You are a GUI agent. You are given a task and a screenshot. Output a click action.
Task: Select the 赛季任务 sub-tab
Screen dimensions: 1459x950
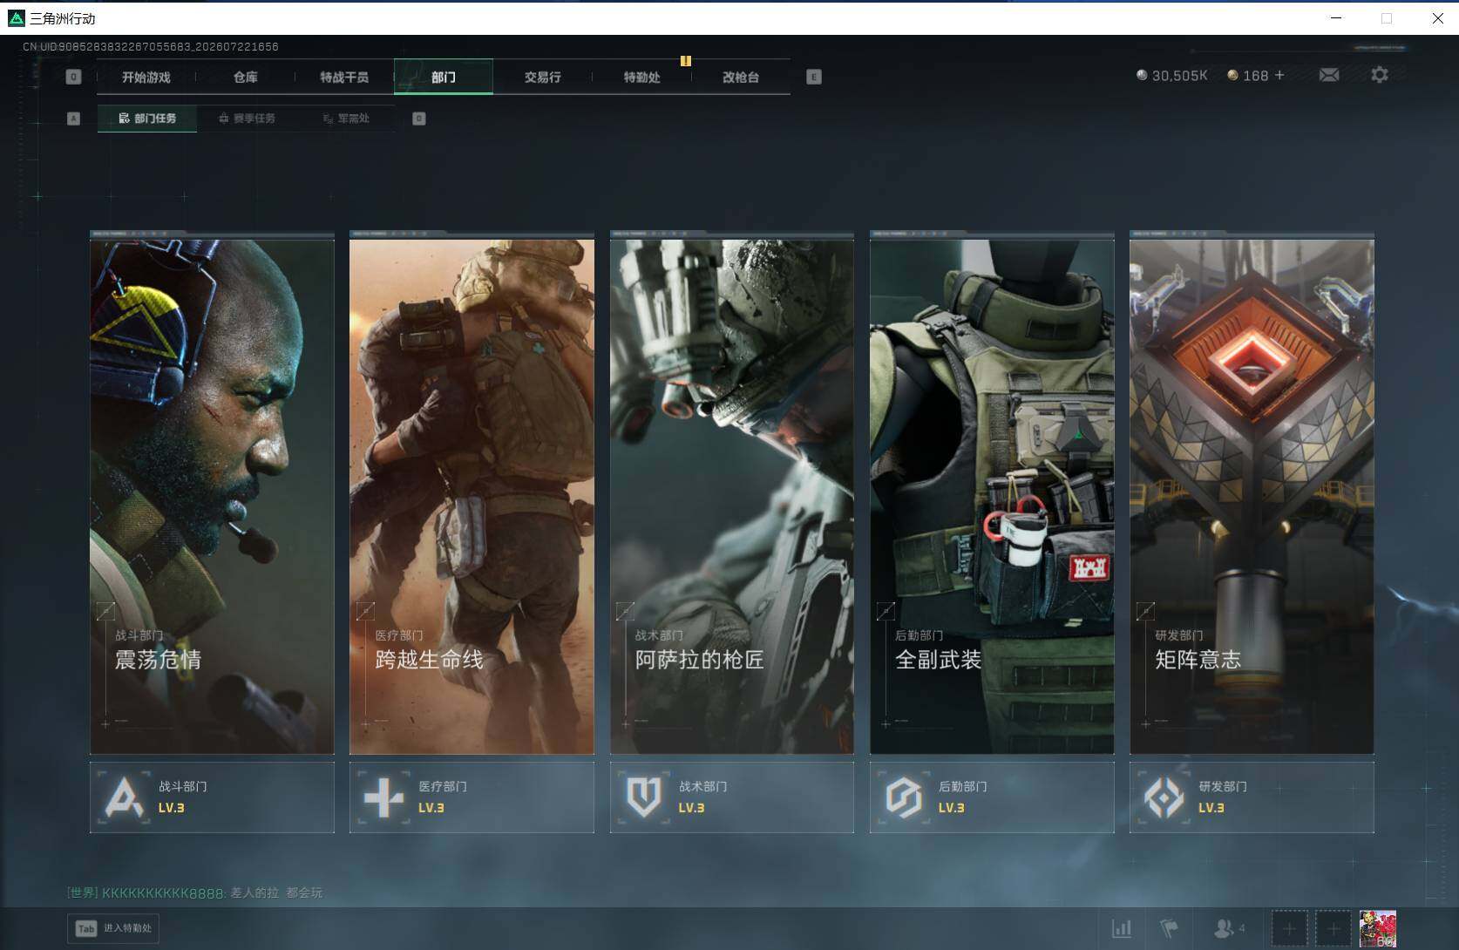pyautogui.click(x=247, y=119)
